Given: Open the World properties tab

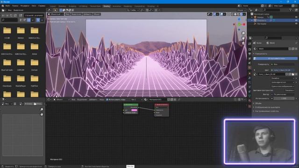Looking at the screenshot, I should (x=249, y=67).
